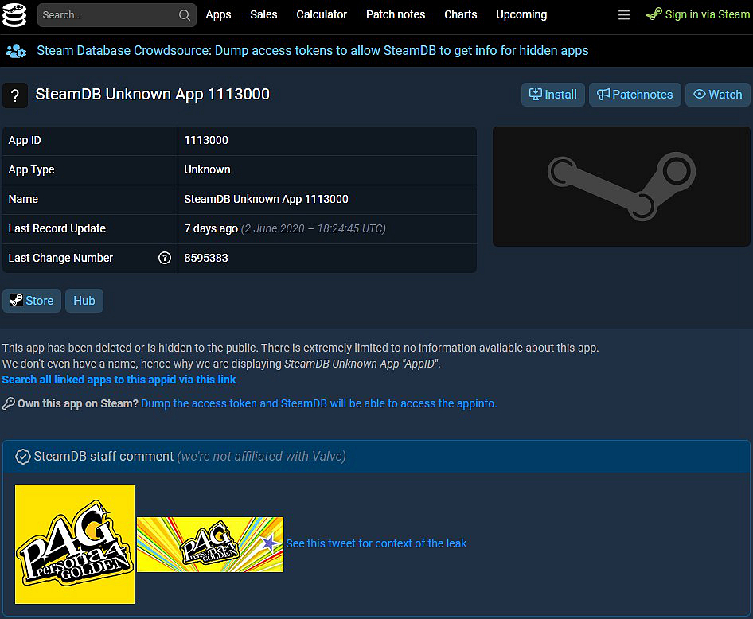Select the Name value in the table

coord(267,199)
